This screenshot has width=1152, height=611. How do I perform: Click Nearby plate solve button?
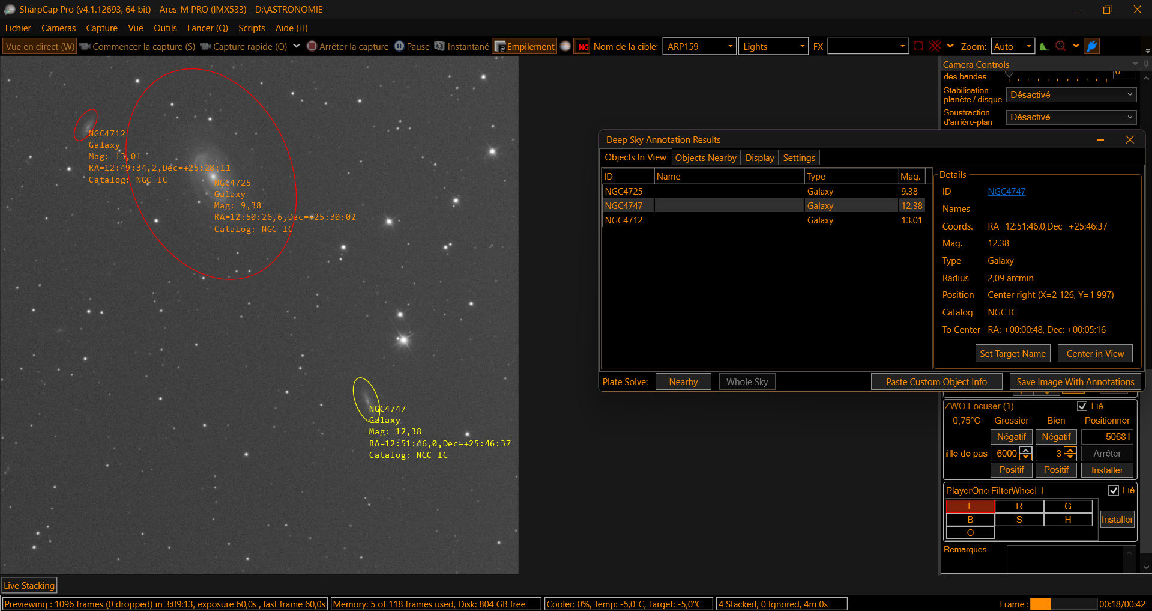(x=683, y=382)
